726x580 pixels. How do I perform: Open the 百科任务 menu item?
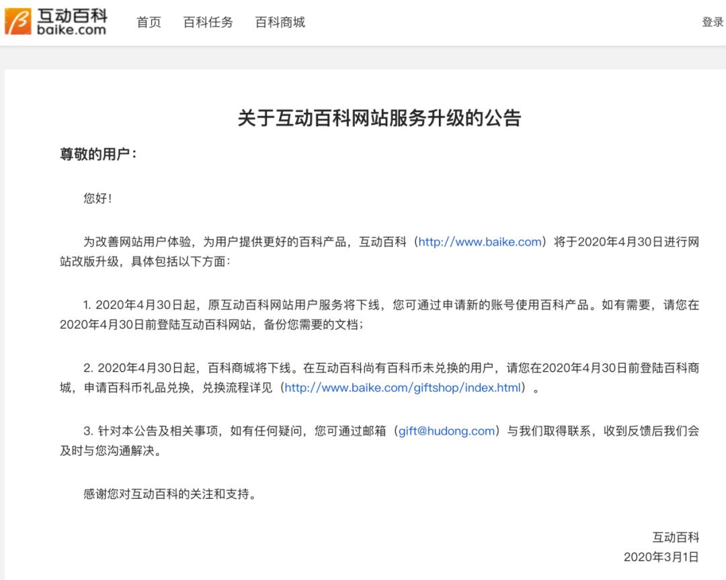207,22
